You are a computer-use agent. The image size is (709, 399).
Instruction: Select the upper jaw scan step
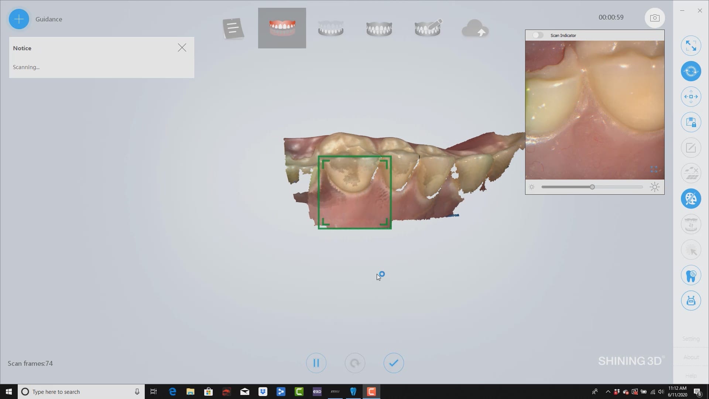pyautogui.click(x=282, y=28)
